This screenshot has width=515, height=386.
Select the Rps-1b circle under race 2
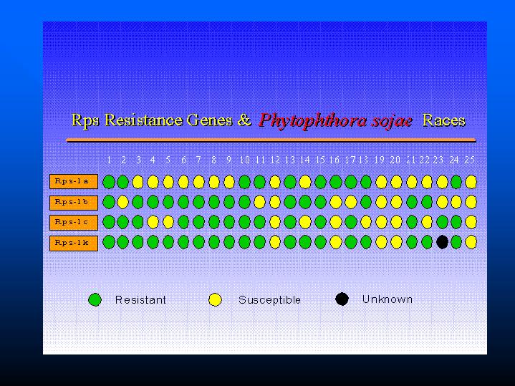click(123, 202)
